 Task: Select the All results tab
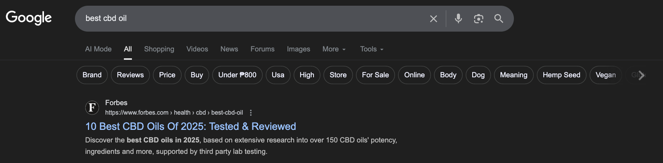click(x=128, y=49)
